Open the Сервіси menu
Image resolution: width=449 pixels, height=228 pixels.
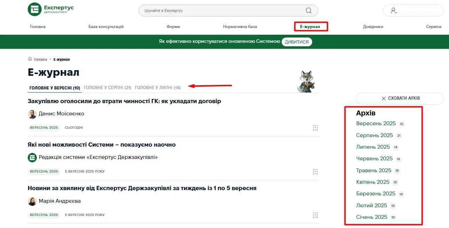[434, 26]
